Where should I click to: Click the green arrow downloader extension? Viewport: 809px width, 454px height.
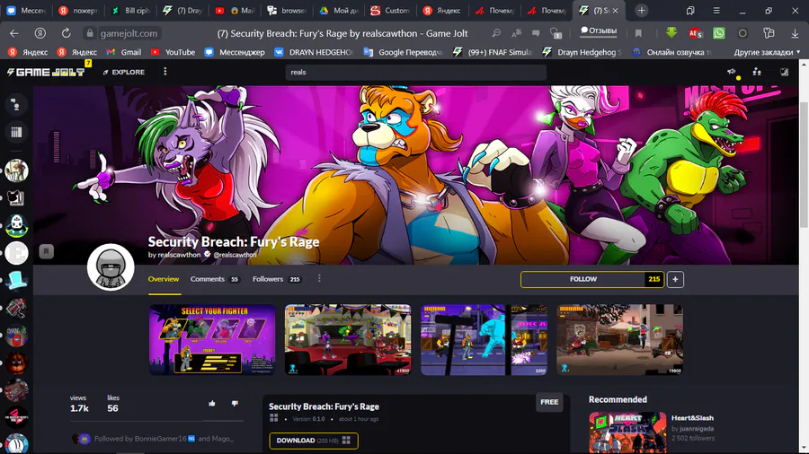tap(671, 33)
